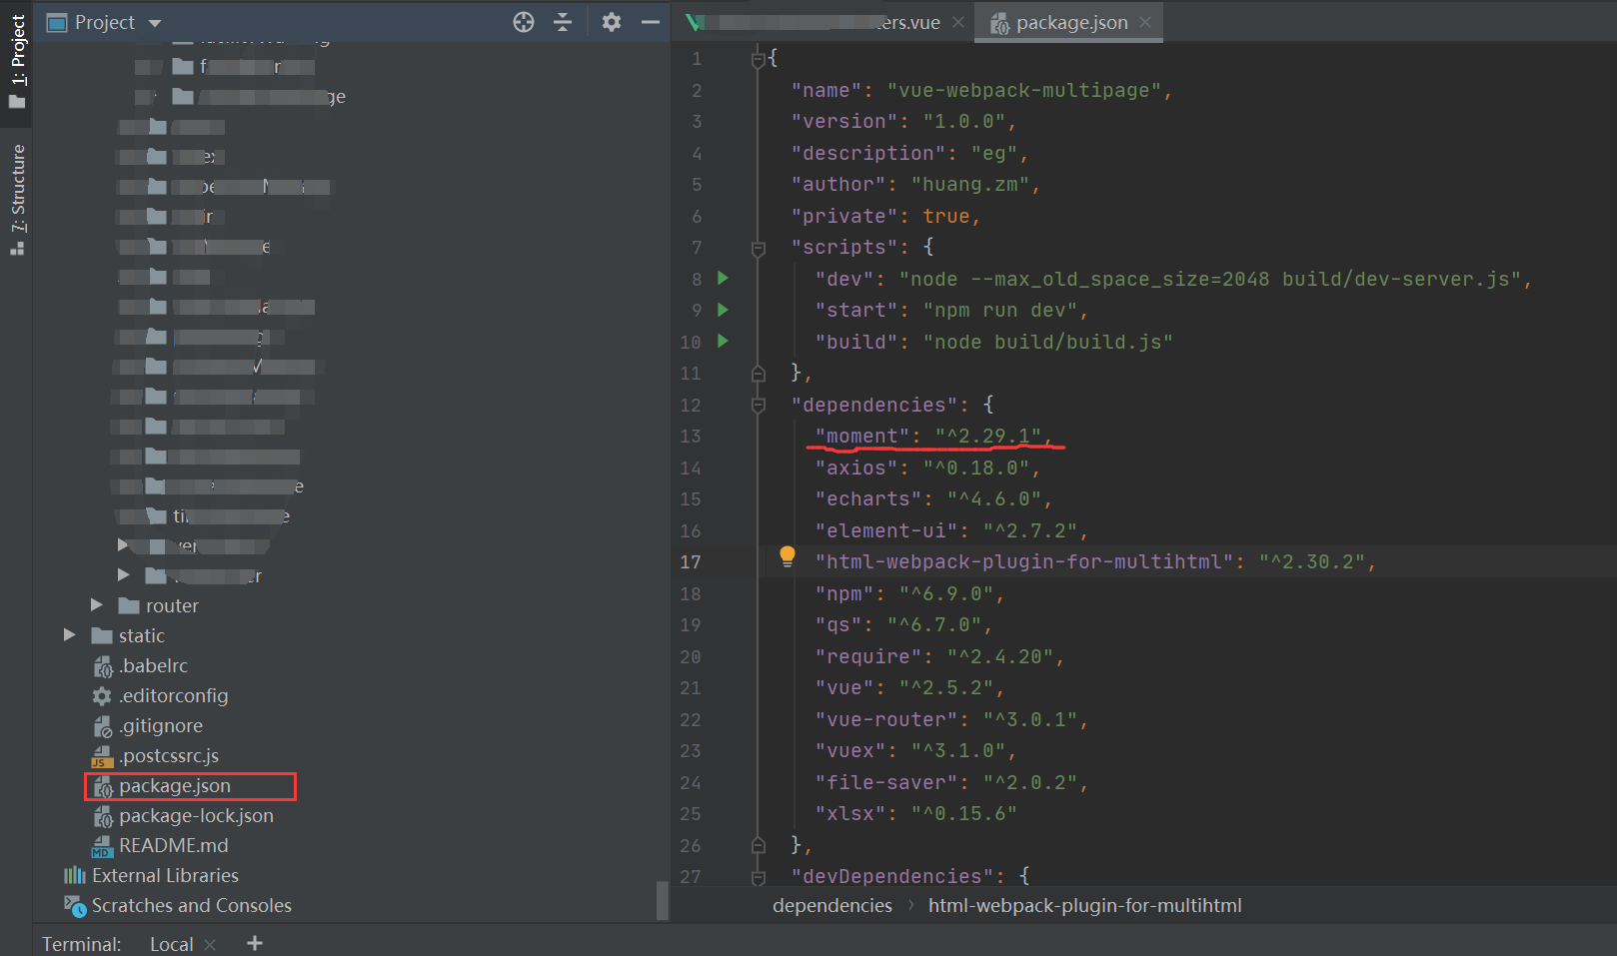This screenshot has width=1617, height=956.
Task: Open the .gitignore file
Action: click(161, 725)
